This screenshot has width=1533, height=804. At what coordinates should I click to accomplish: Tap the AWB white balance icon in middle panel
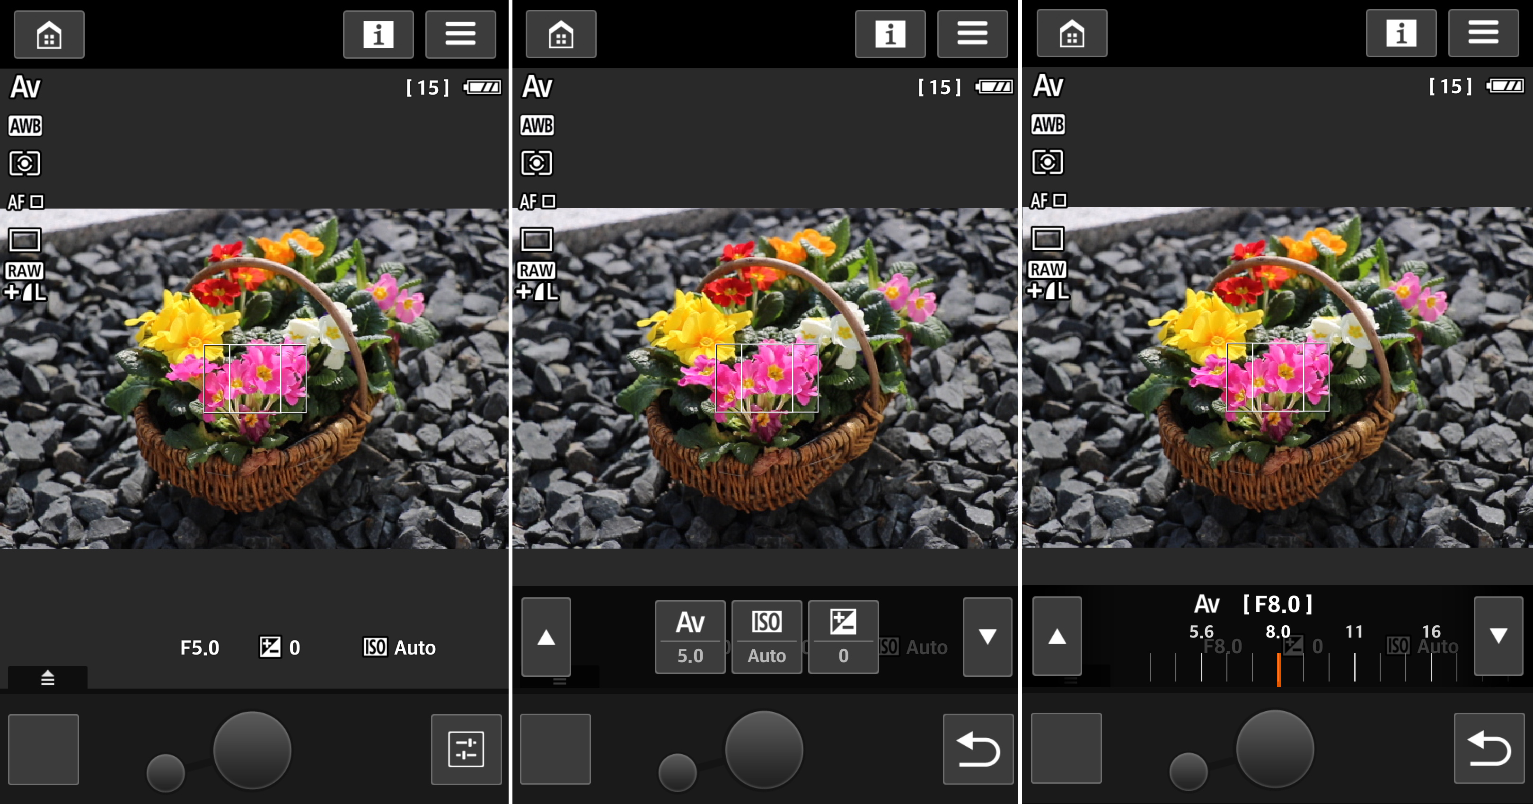pos(537,125)
